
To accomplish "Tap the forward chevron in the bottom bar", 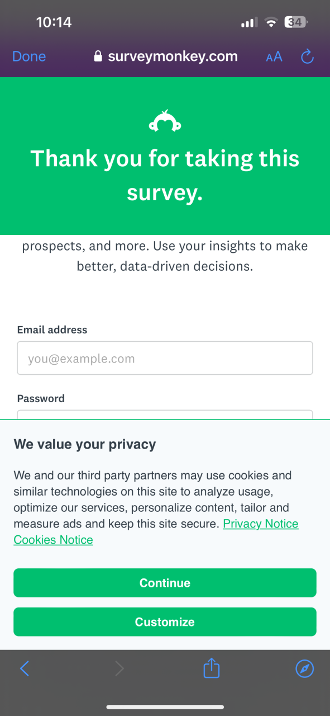I will [119, 668].
